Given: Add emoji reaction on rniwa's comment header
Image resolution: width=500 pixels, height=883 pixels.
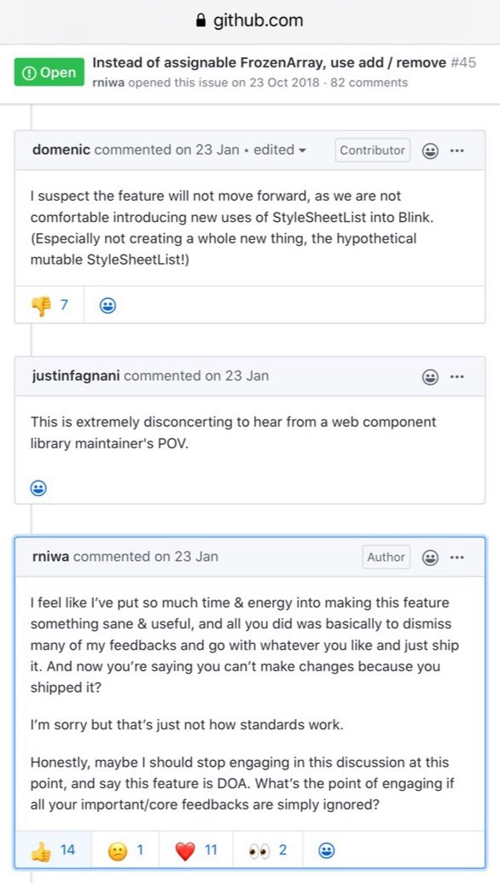Looking at the screenshot, I should pos(430,558).
